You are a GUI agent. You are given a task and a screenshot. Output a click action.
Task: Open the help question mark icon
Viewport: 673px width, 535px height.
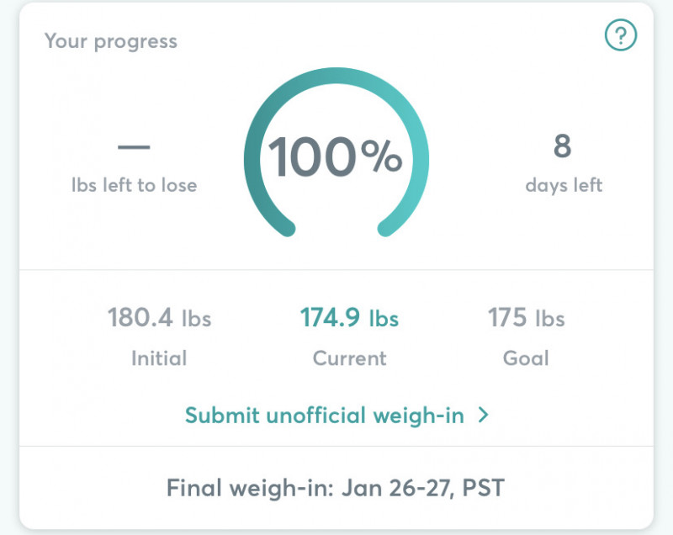tap(621, 35)
